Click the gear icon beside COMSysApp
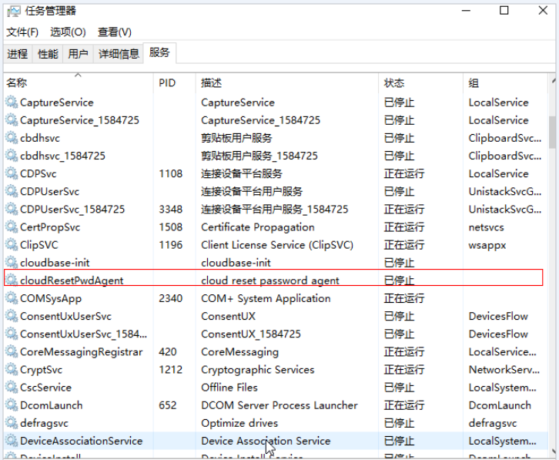This screenshot has width=559, height=460. tap(12, 298)
